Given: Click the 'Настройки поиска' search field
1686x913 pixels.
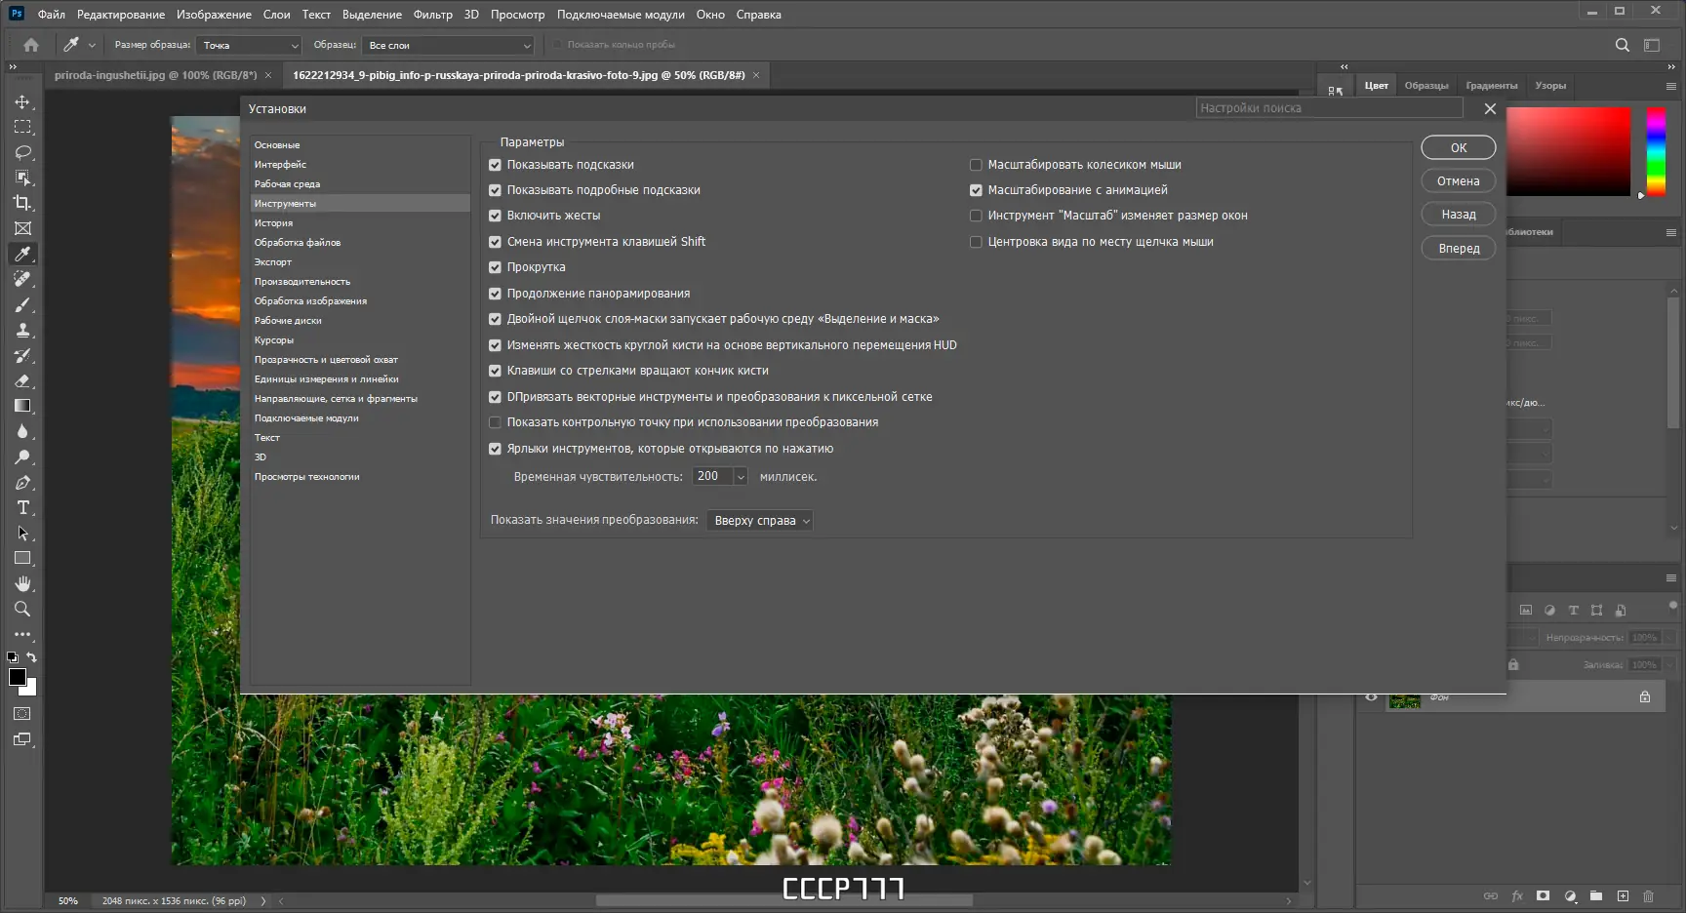Looking at the screenshot, I should tap(1329, 108).
